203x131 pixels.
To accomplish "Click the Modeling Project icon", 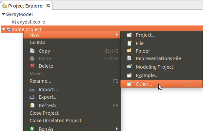I will tap(129, 67).
